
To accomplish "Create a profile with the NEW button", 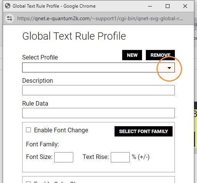I will 132,55.
